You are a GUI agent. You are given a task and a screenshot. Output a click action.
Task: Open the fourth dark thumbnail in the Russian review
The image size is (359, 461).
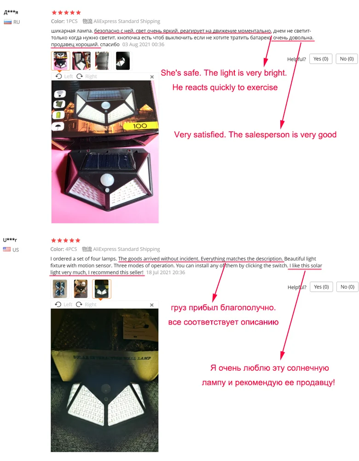[123, 60]
